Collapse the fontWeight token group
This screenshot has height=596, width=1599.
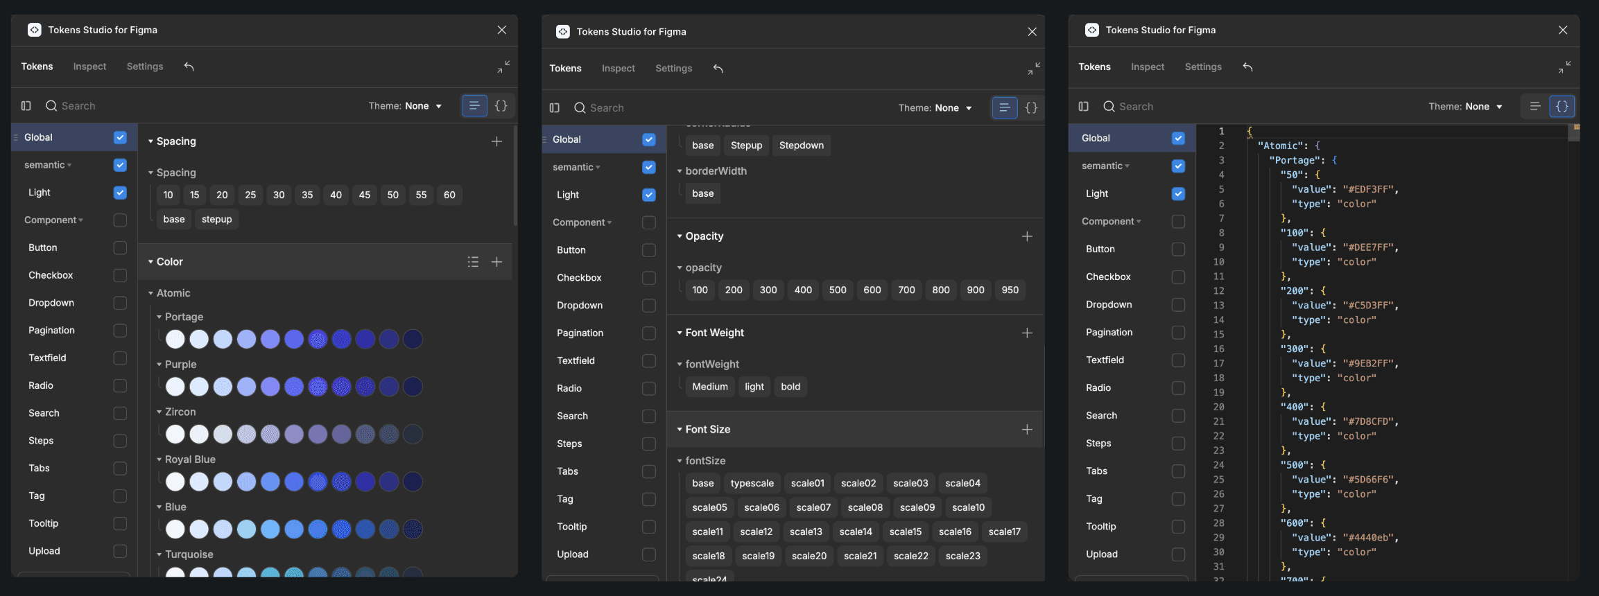click(680, 365)
